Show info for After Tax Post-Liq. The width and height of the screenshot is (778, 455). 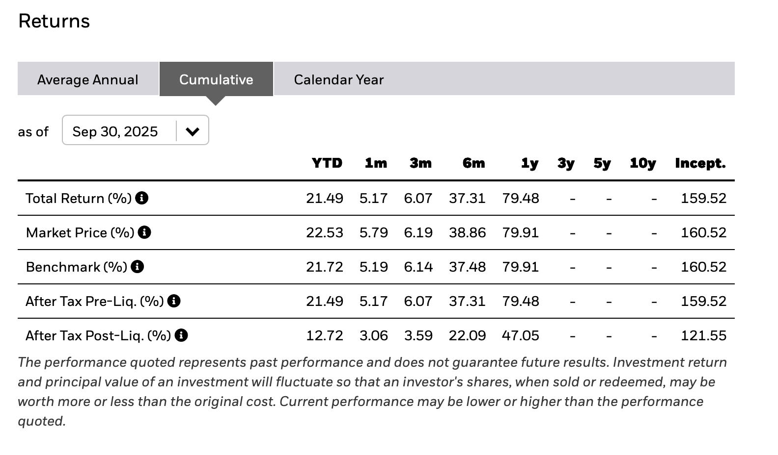(x=181, y=335)
